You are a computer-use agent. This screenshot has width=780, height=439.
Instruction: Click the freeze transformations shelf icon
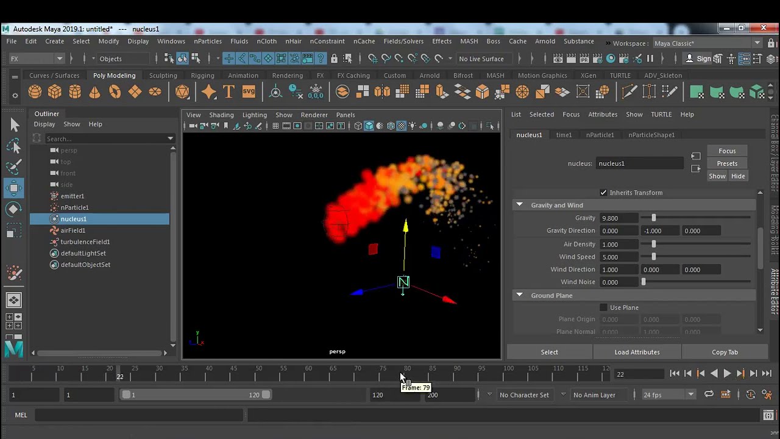pos(316,92)
